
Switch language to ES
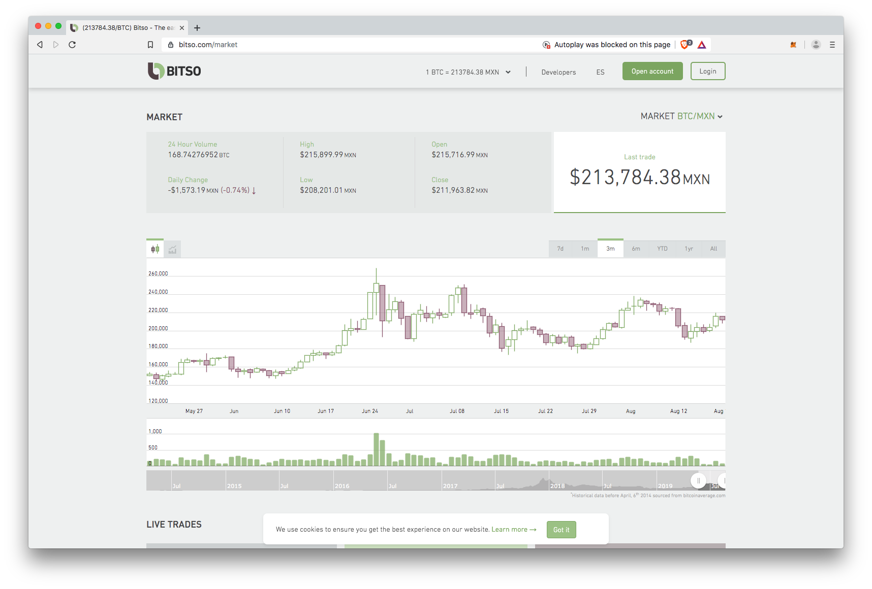[600, 72]
